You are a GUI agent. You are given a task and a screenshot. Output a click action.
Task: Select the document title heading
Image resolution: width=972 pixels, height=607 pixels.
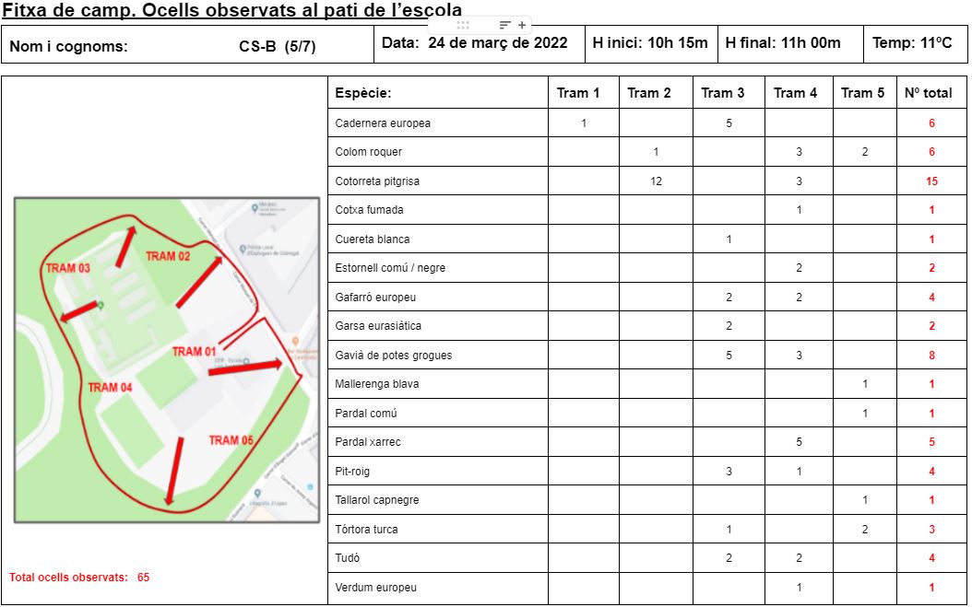coord(232,9)
